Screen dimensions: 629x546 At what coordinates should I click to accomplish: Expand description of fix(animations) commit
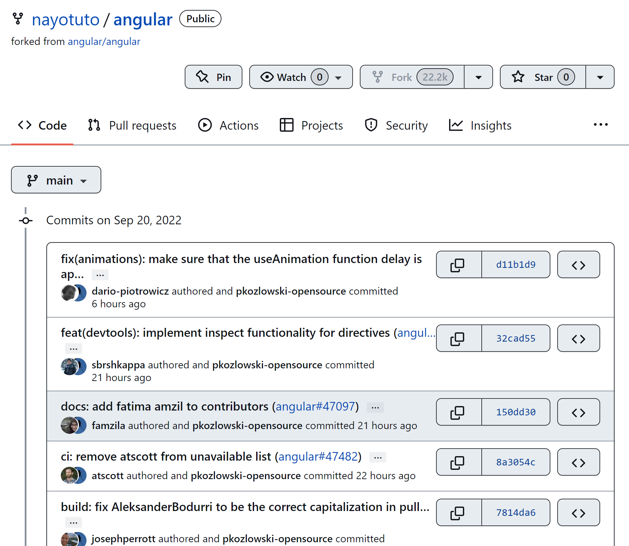[x=100, y=275]
